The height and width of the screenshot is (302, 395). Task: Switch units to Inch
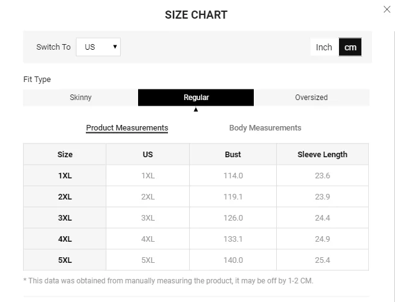(x=324, y=47)
